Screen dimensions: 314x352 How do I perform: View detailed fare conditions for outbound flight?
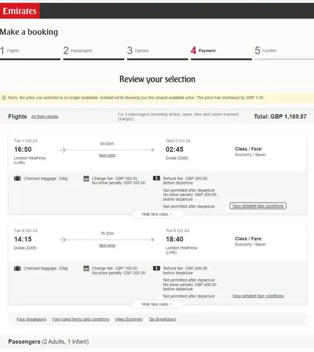pyautogui.click(x=258, y=206)
